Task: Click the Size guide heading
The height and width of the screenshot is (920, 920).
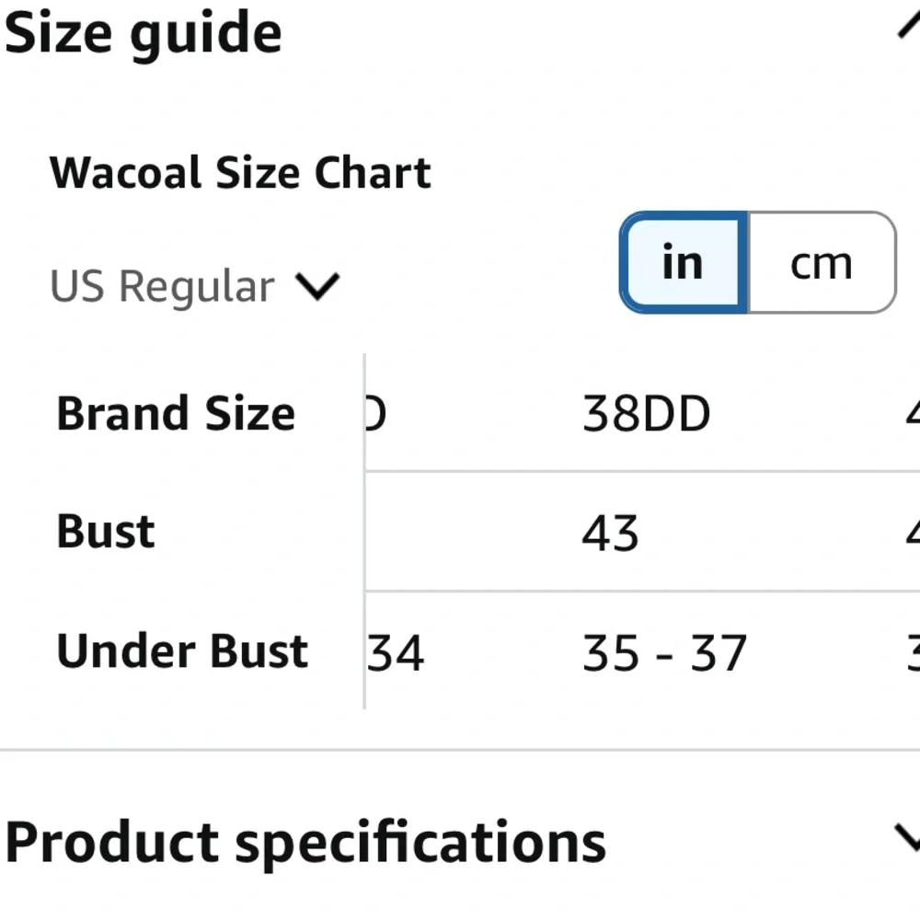Action: click(x=144, y=33)
